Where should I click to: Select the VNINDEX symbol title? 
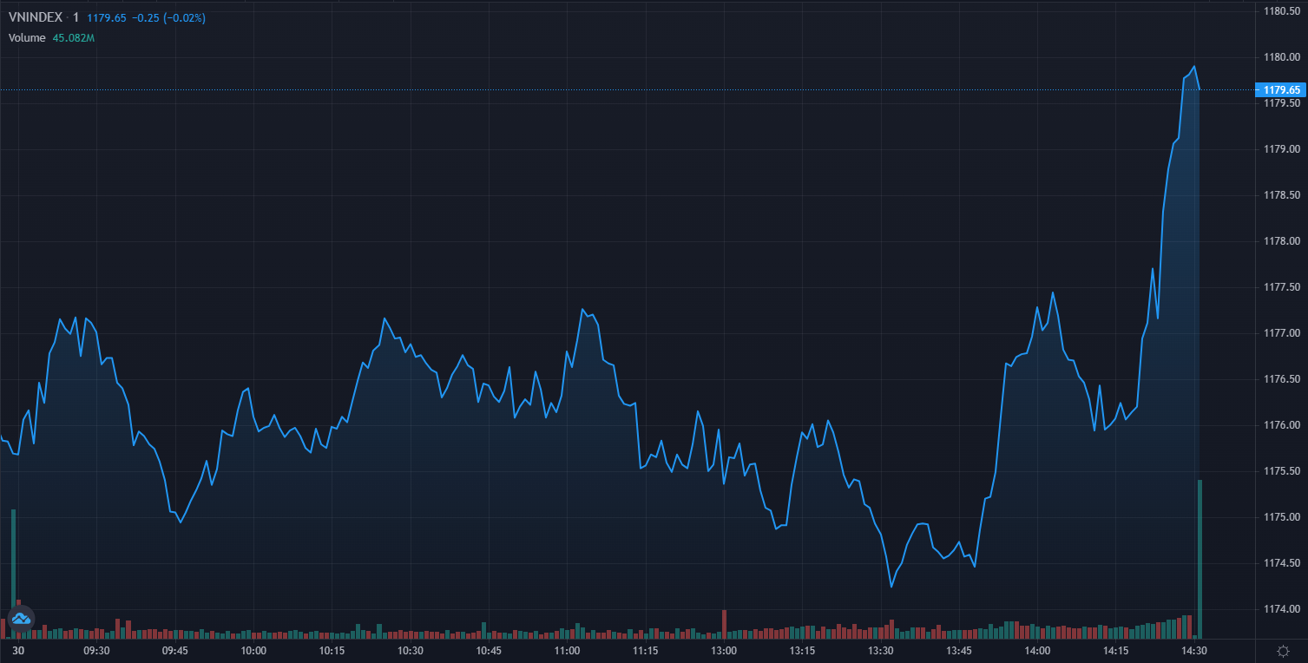[x=36, y=17]
